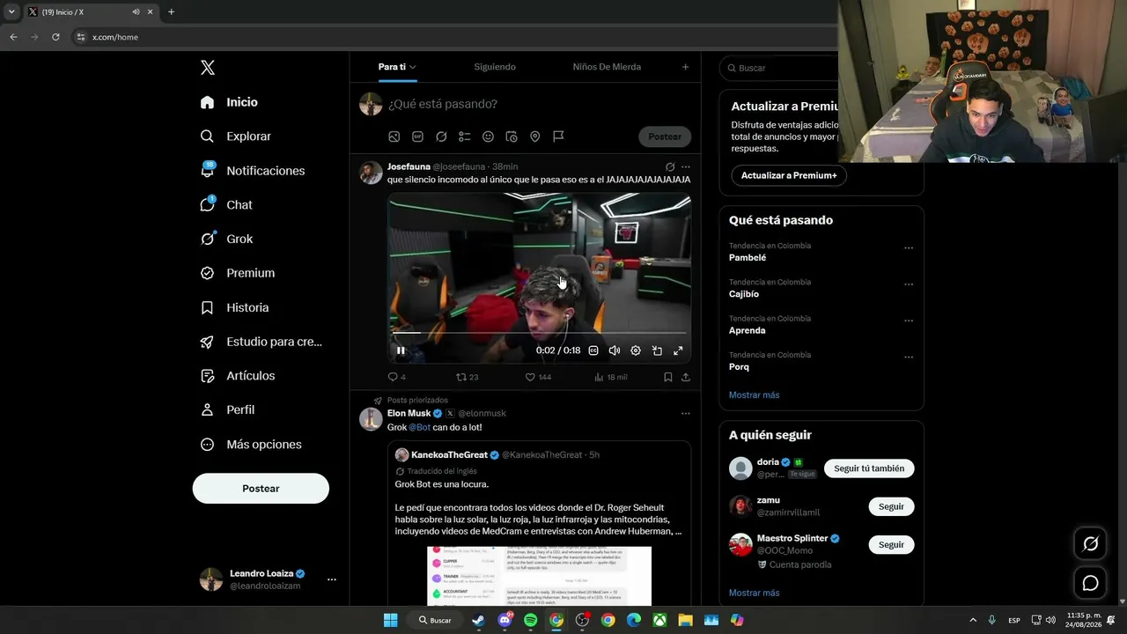Click Actualizar a Premium+ button
Viewport: 1127px width, 634px height.
[x=789, y=175]
